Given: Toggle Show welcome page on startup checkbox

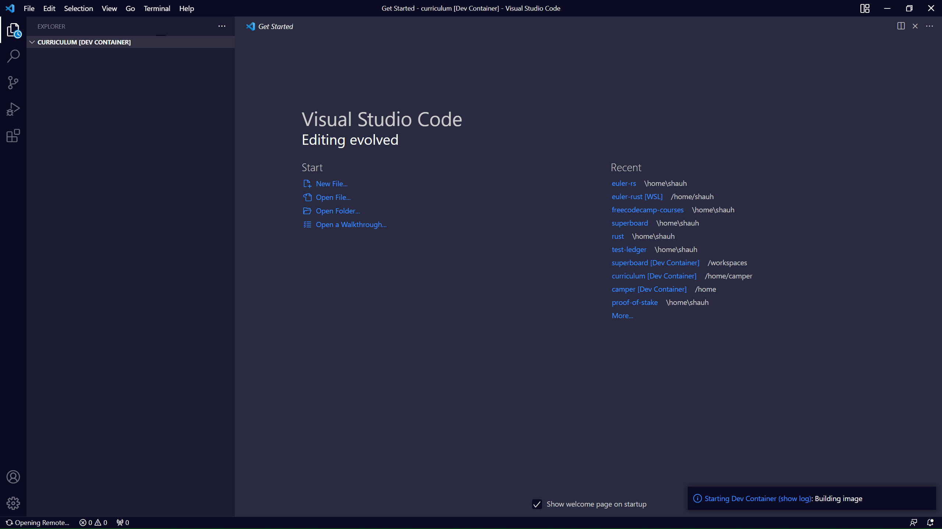Looking at the screenshot, I should point(537,504).
